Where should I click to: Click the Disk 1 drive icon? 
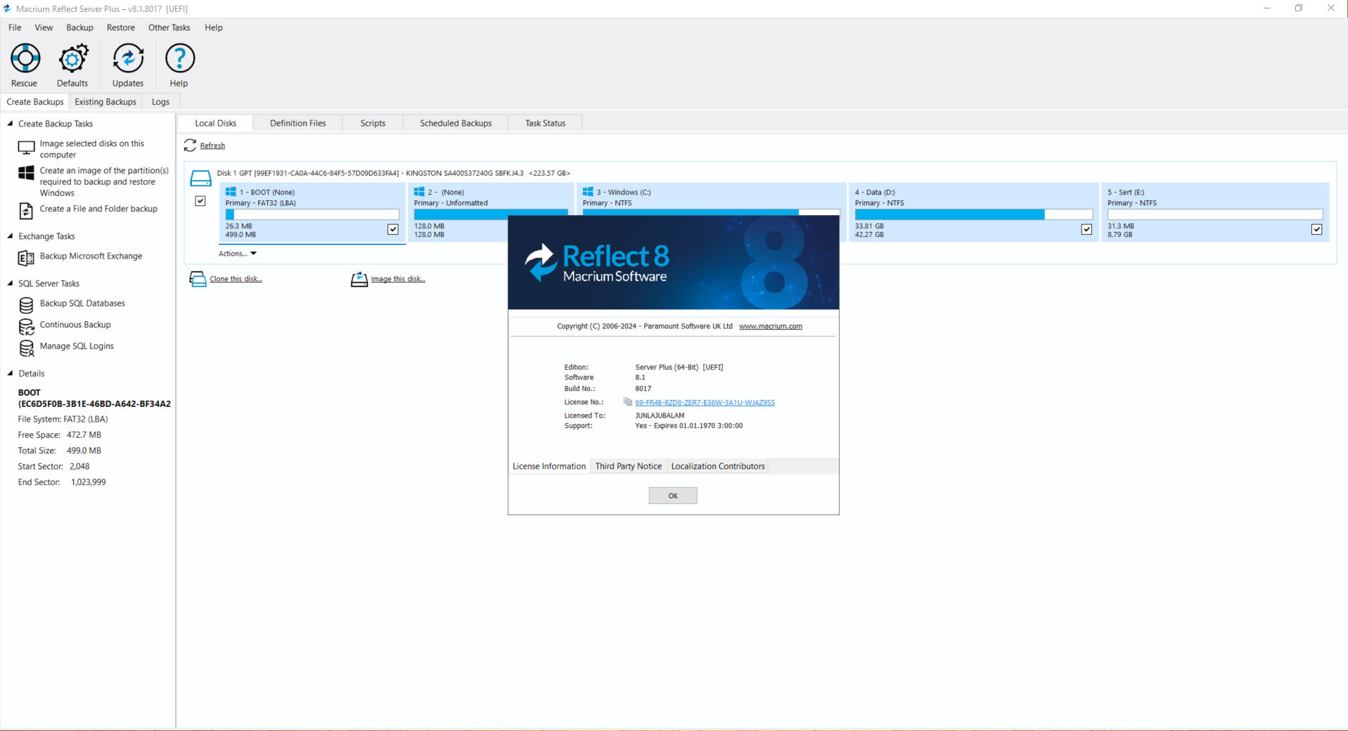pos(200,178)
